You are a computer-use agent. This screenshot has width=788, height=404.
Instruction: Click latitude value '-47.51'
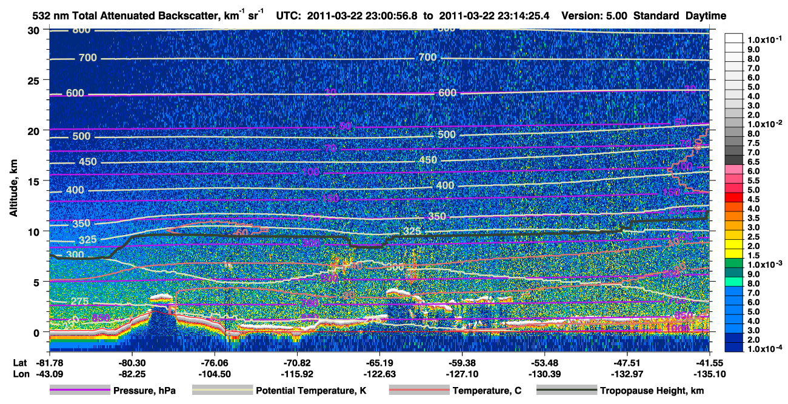click(x=627, y=364)
